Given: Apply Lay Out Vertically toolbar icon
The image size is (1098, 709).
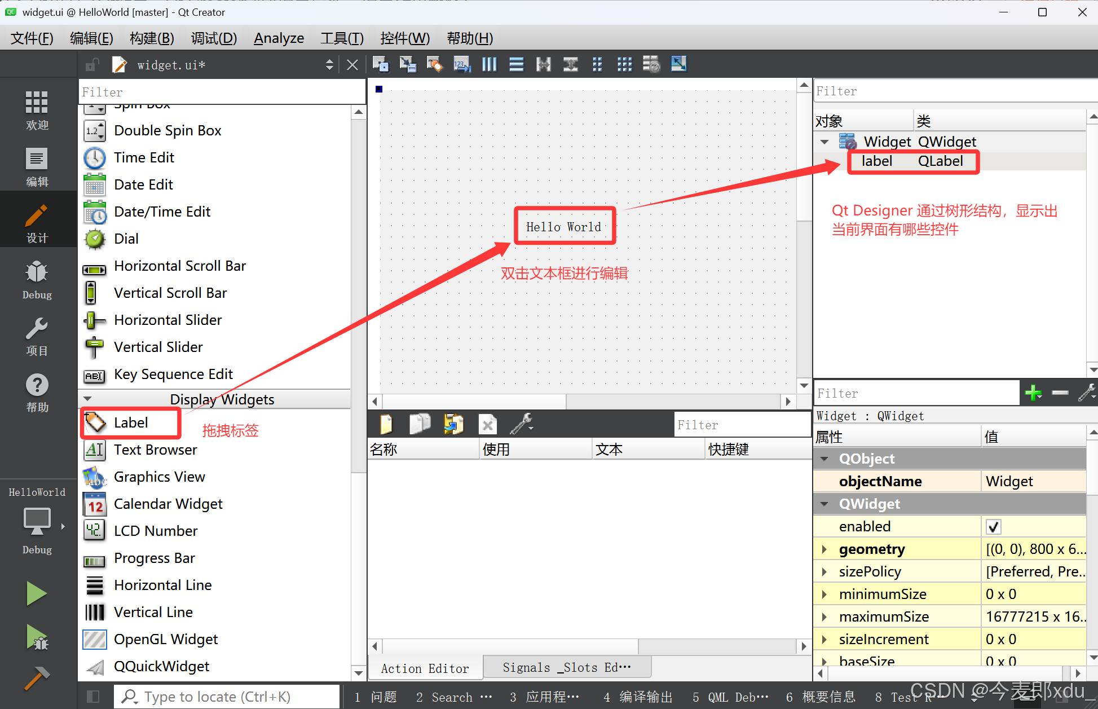Looking at the screenshot, I should tap(516, 64).
